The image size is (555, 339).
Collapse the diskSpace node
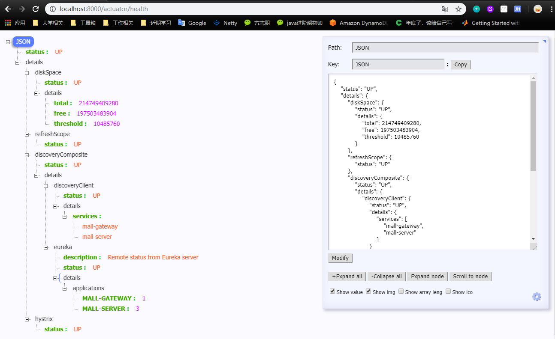click(x=27, y=72)
